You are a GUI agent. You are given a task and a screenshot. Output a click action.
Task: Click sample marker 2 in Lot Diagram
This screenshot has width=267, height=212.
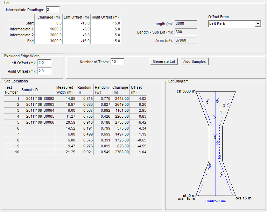coord(224,104)
